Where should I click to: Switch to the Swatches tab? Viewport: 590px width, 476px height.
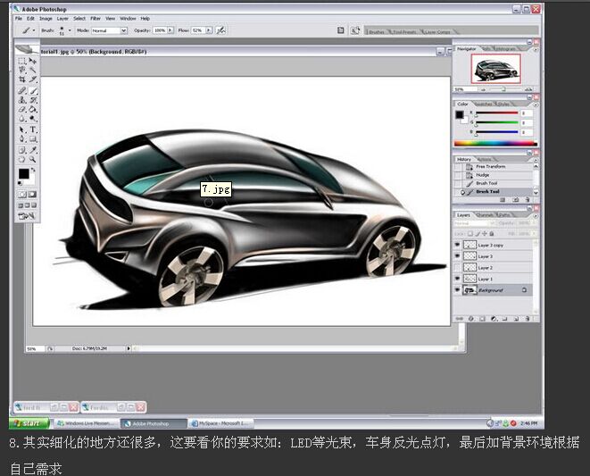point(484,104)
